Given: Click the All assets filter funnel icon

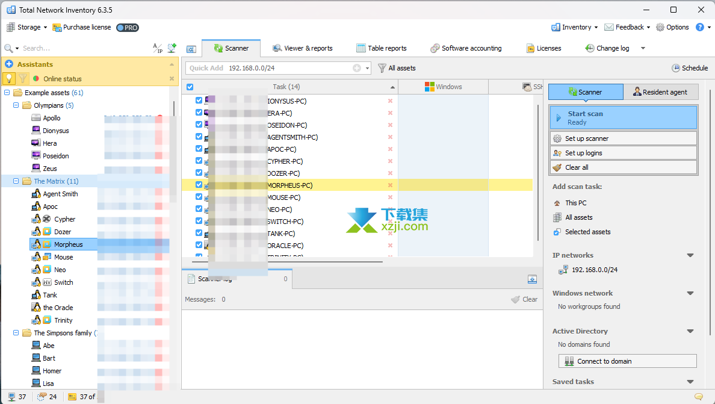Looking at the screenshot, I should 382,68.
